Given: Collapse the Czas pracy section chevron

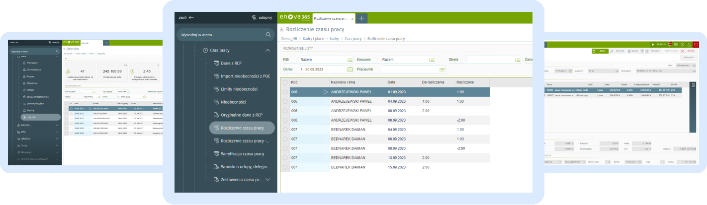Looking at the screenshot, I should tap(267, 50).
